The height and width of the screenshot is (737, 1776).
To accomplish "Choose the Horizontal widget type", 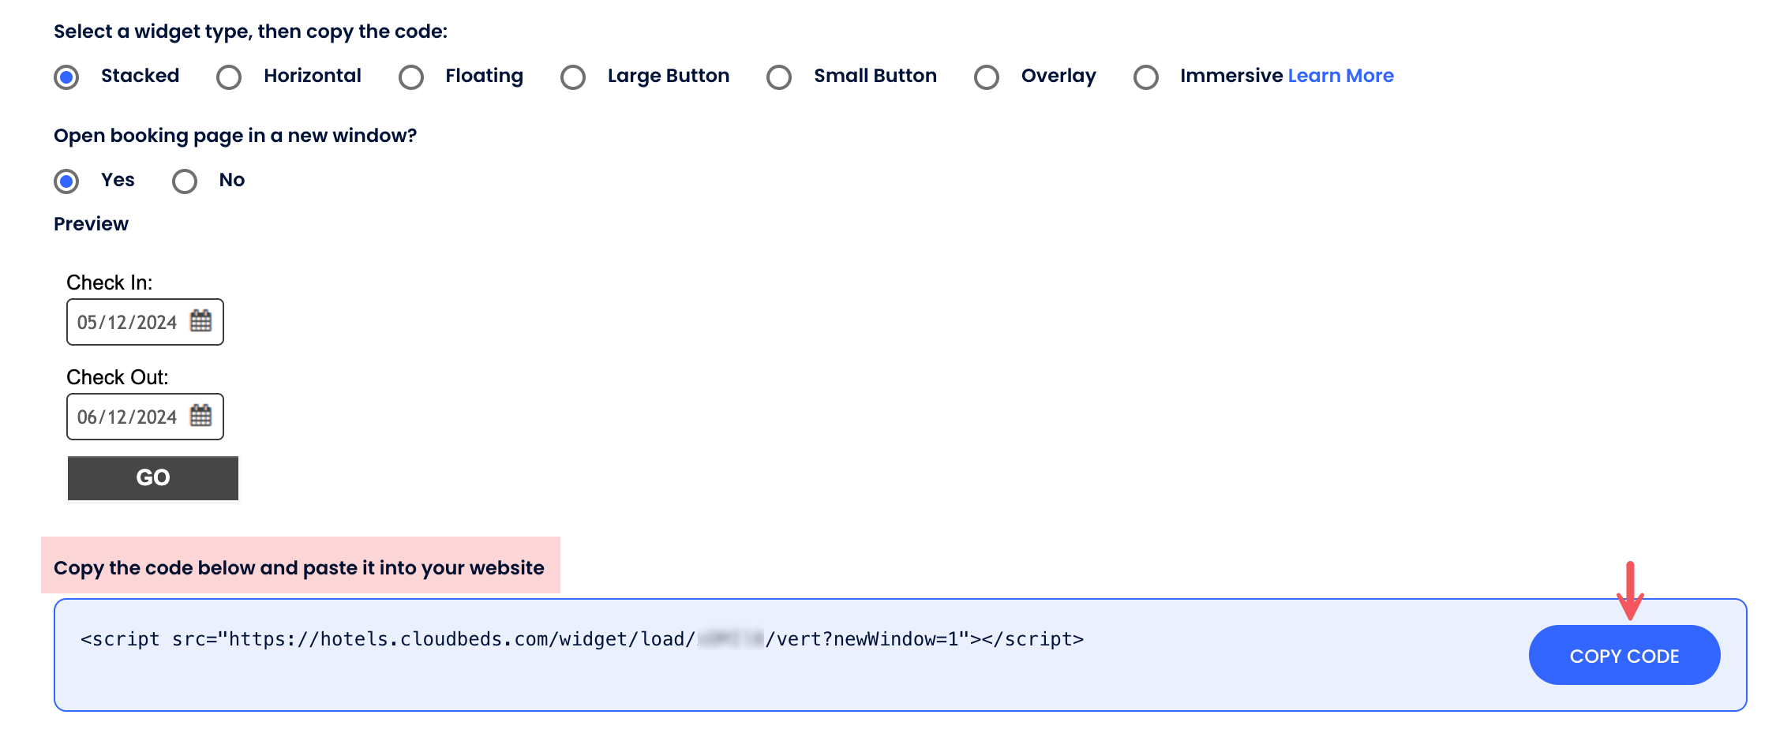I will 229,77.
